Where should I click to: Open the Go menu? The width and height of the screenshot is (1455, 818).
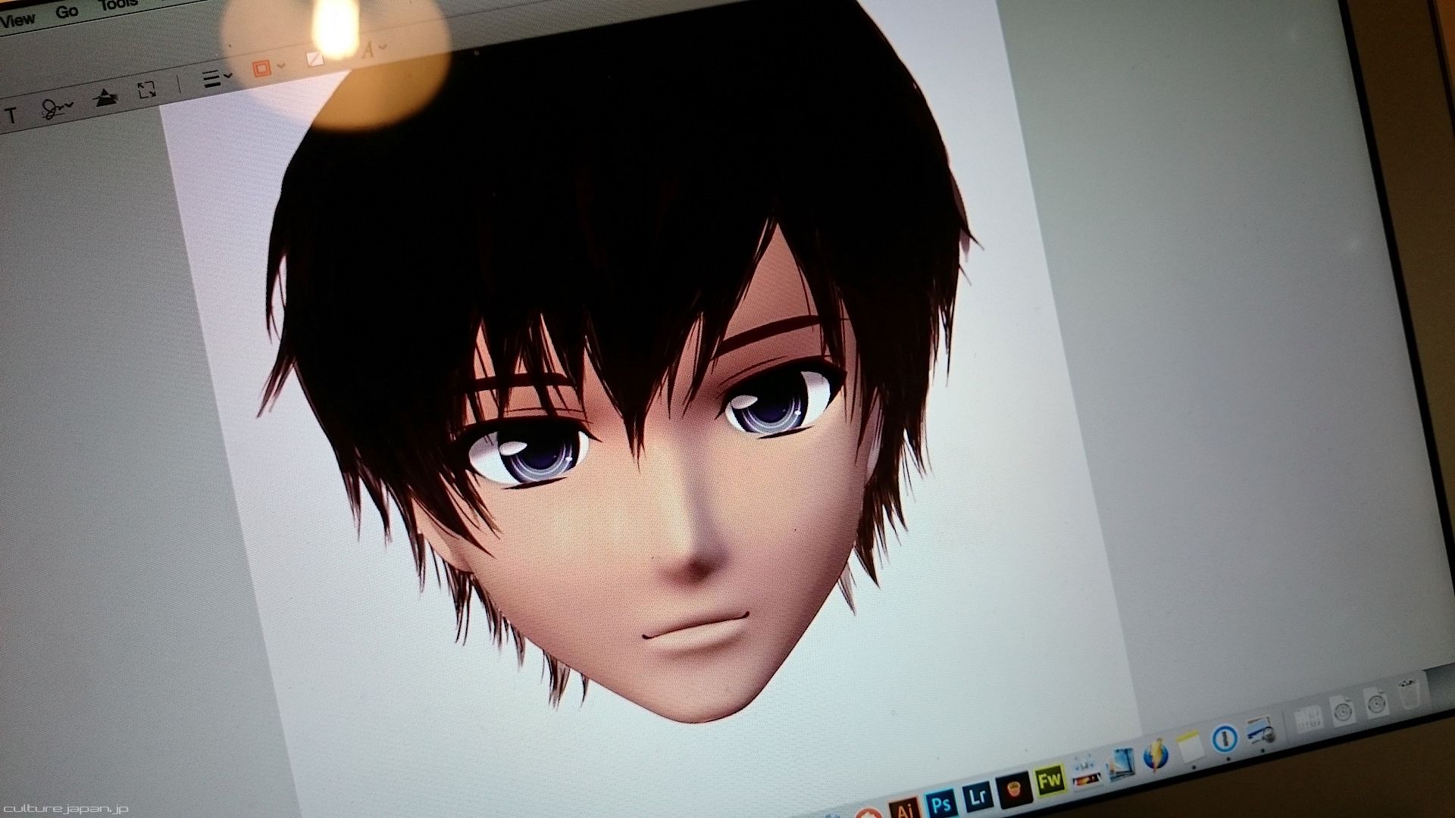tap(67, 12)
